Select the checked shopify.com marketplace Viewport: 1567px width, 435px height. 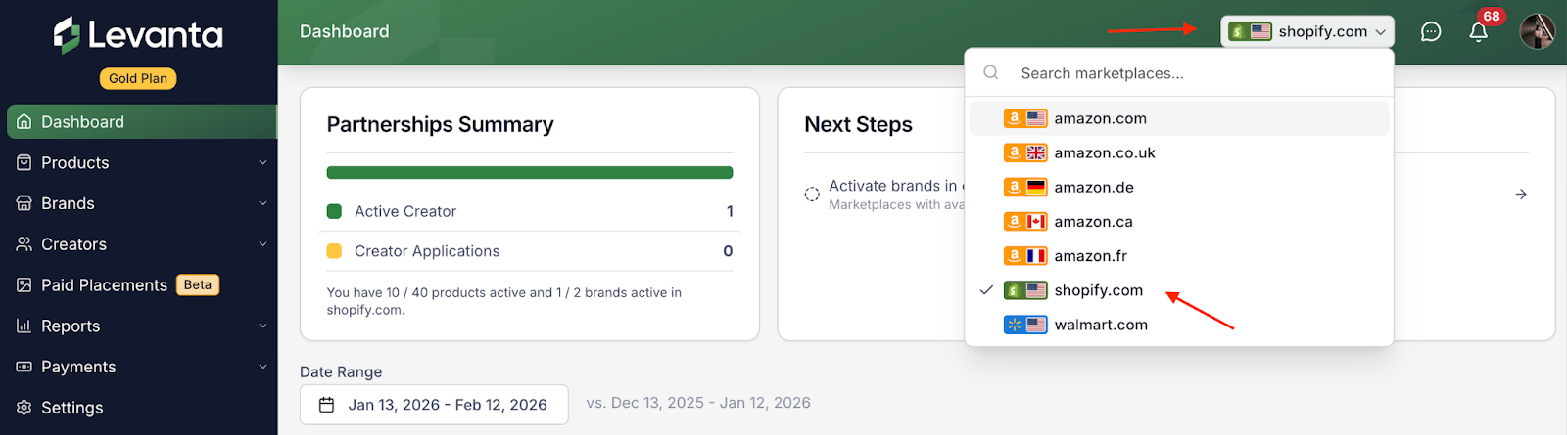pyautogui.click(x=1098, y=290)
